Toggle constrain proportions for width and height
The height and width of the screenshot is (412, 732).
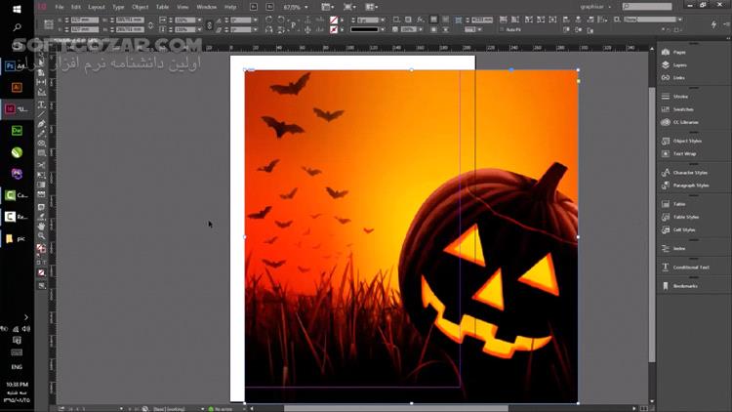[150, 24]
